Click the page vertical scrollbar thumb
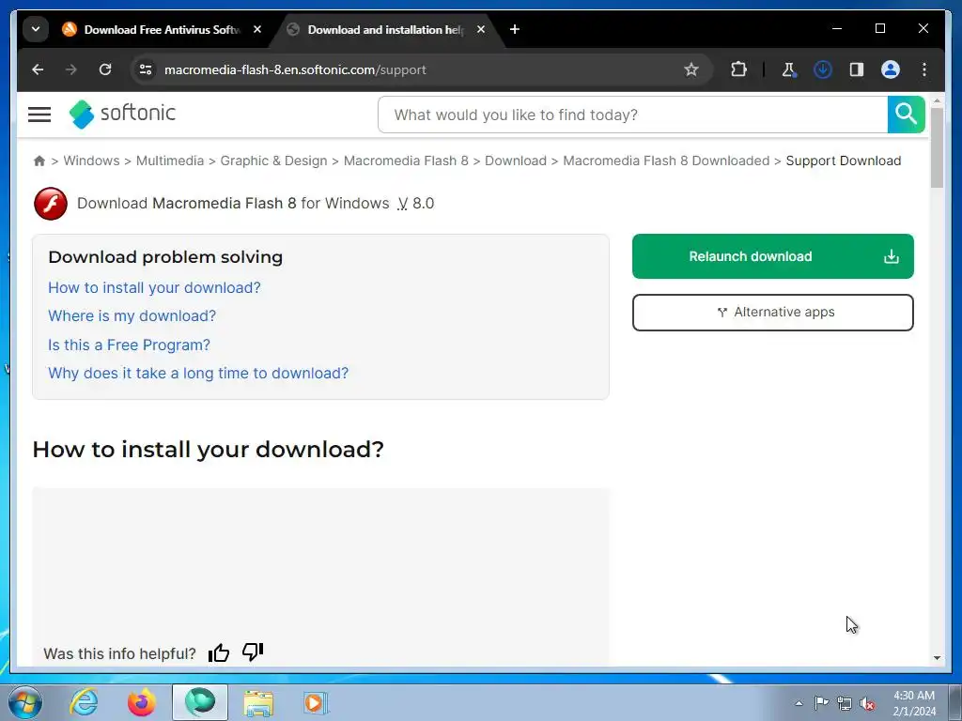This screenshot has width=962, height=721. click(x=937, y=147)
